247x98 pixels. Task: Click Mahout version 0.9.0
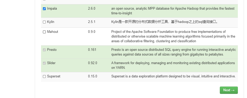point(92,32)
